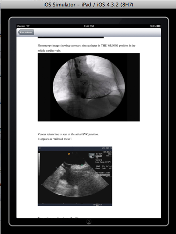Viewport: 176px width, 234px height.
Task: Open the ultrasound atrial-SVC junction image
Action: 75,176
